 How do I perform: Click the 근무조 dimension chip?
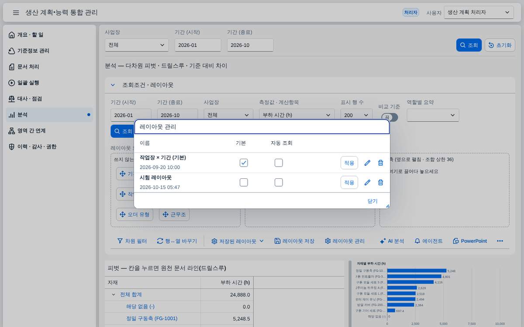click(174, 215)
